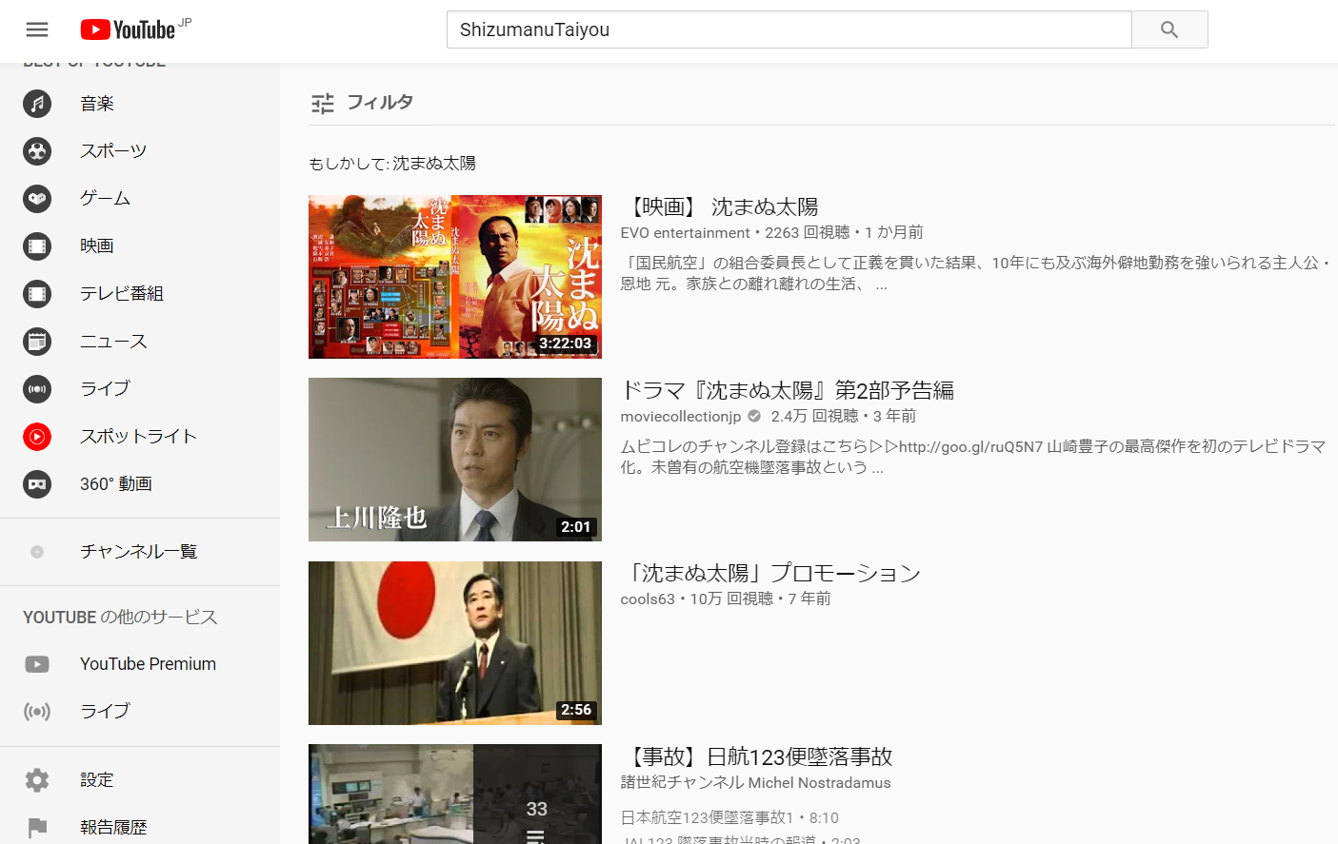Image resolution: width=1338 pixels, height=844 pixels.
Task: Open the moviecollectionjp channel
Action: 681,417
